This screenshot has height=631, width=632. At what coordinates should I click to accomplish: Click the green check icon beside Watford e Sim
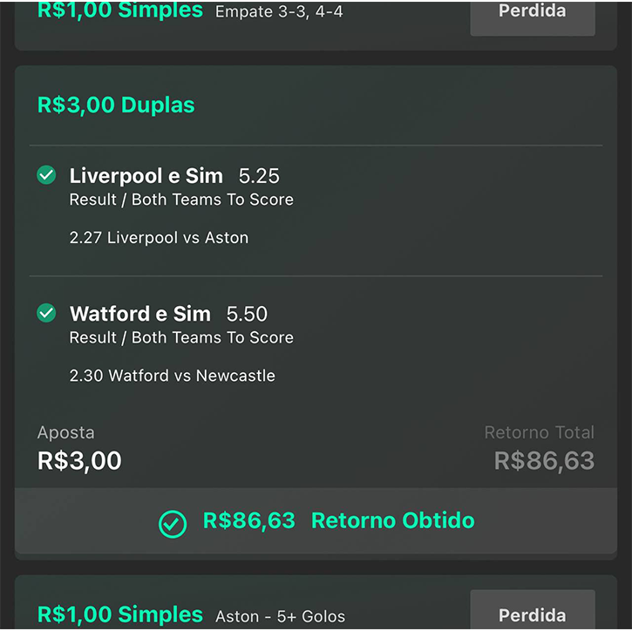[x=47, y=313]
